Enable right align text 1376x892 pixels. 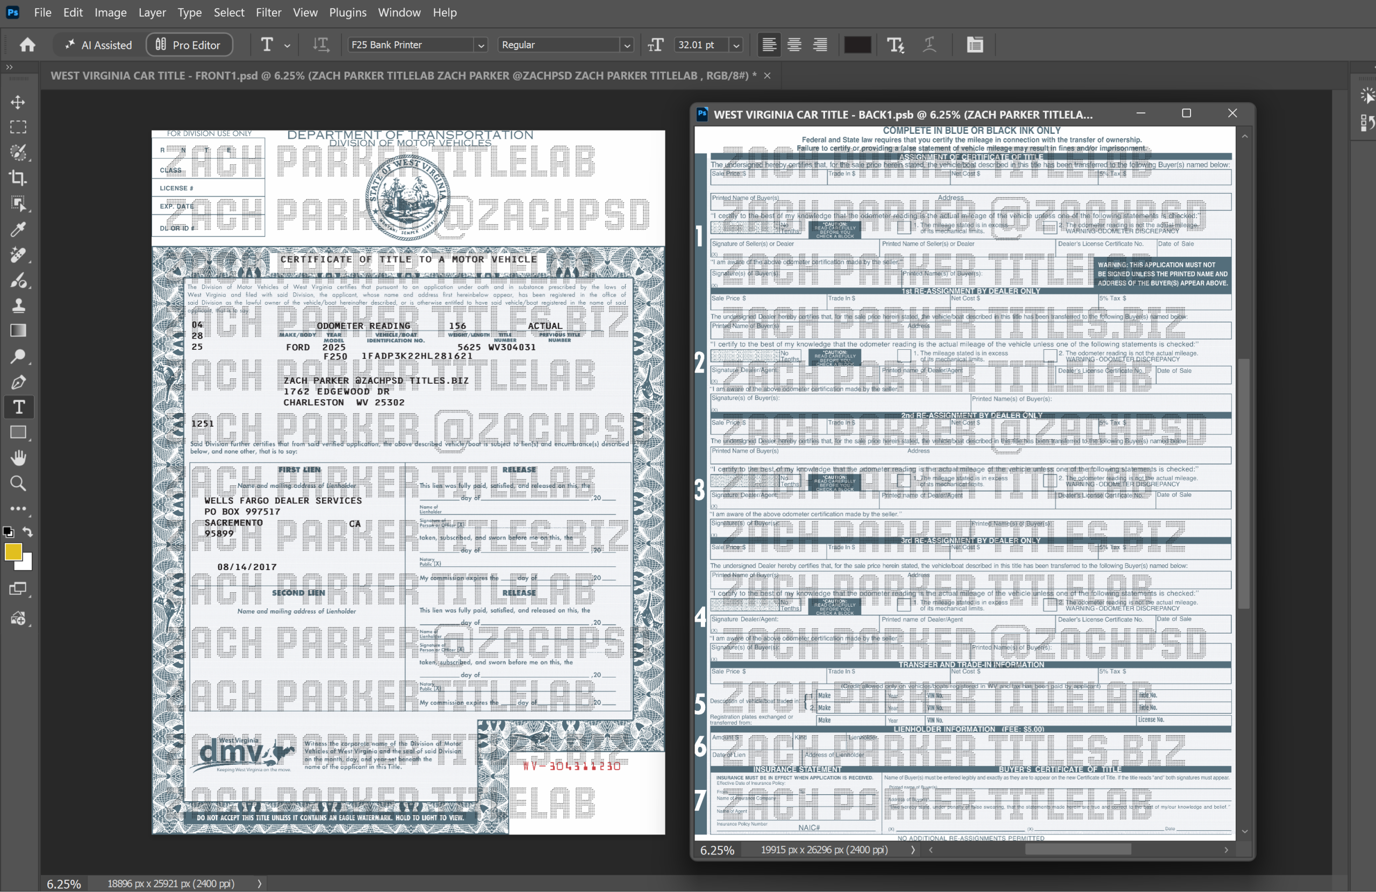pyautogui.click(x=820, y=45)
